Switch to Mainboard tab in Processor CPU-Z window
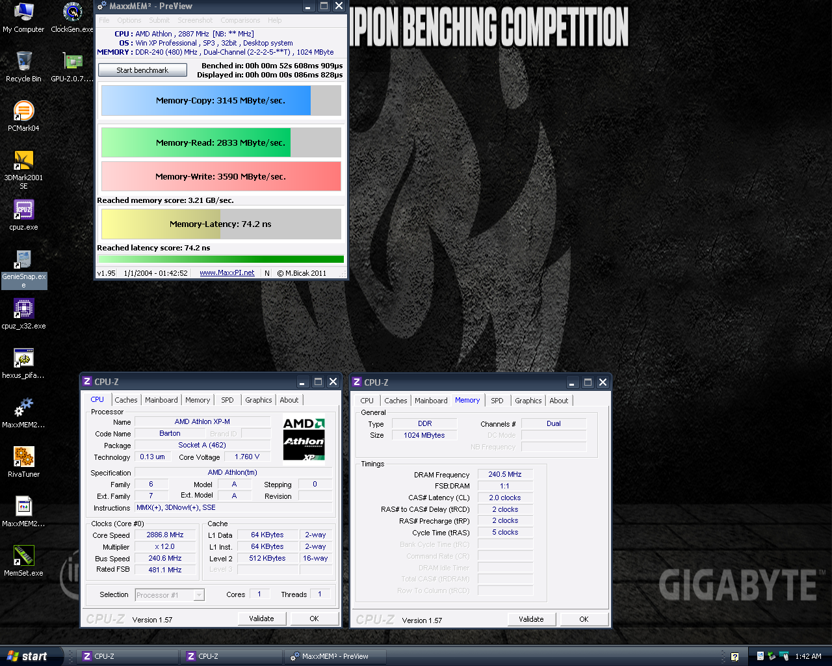This screenshot has height=666, width=832. click(x=161, y=400)
